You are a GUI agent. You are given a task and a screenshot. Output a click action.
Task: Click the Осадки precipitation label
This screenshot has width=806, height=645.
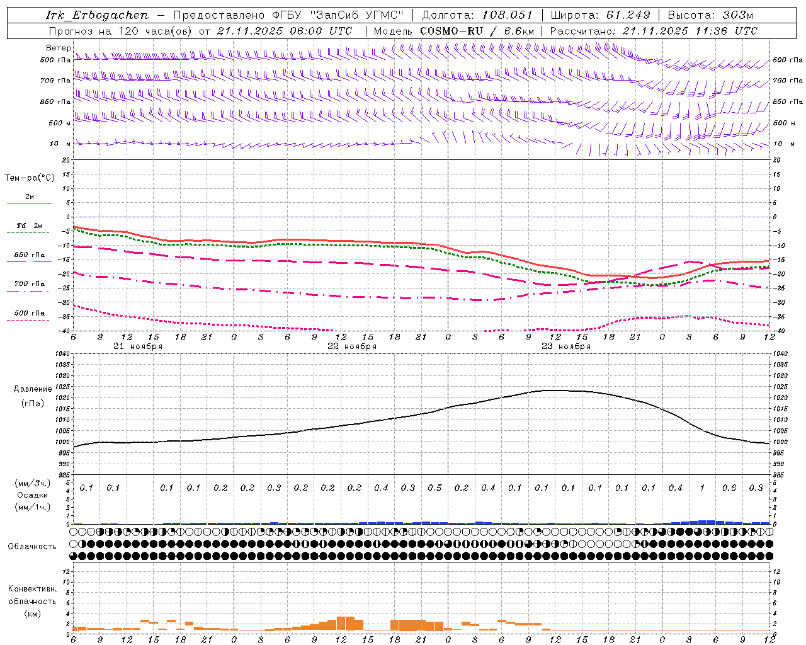(33, 495)
